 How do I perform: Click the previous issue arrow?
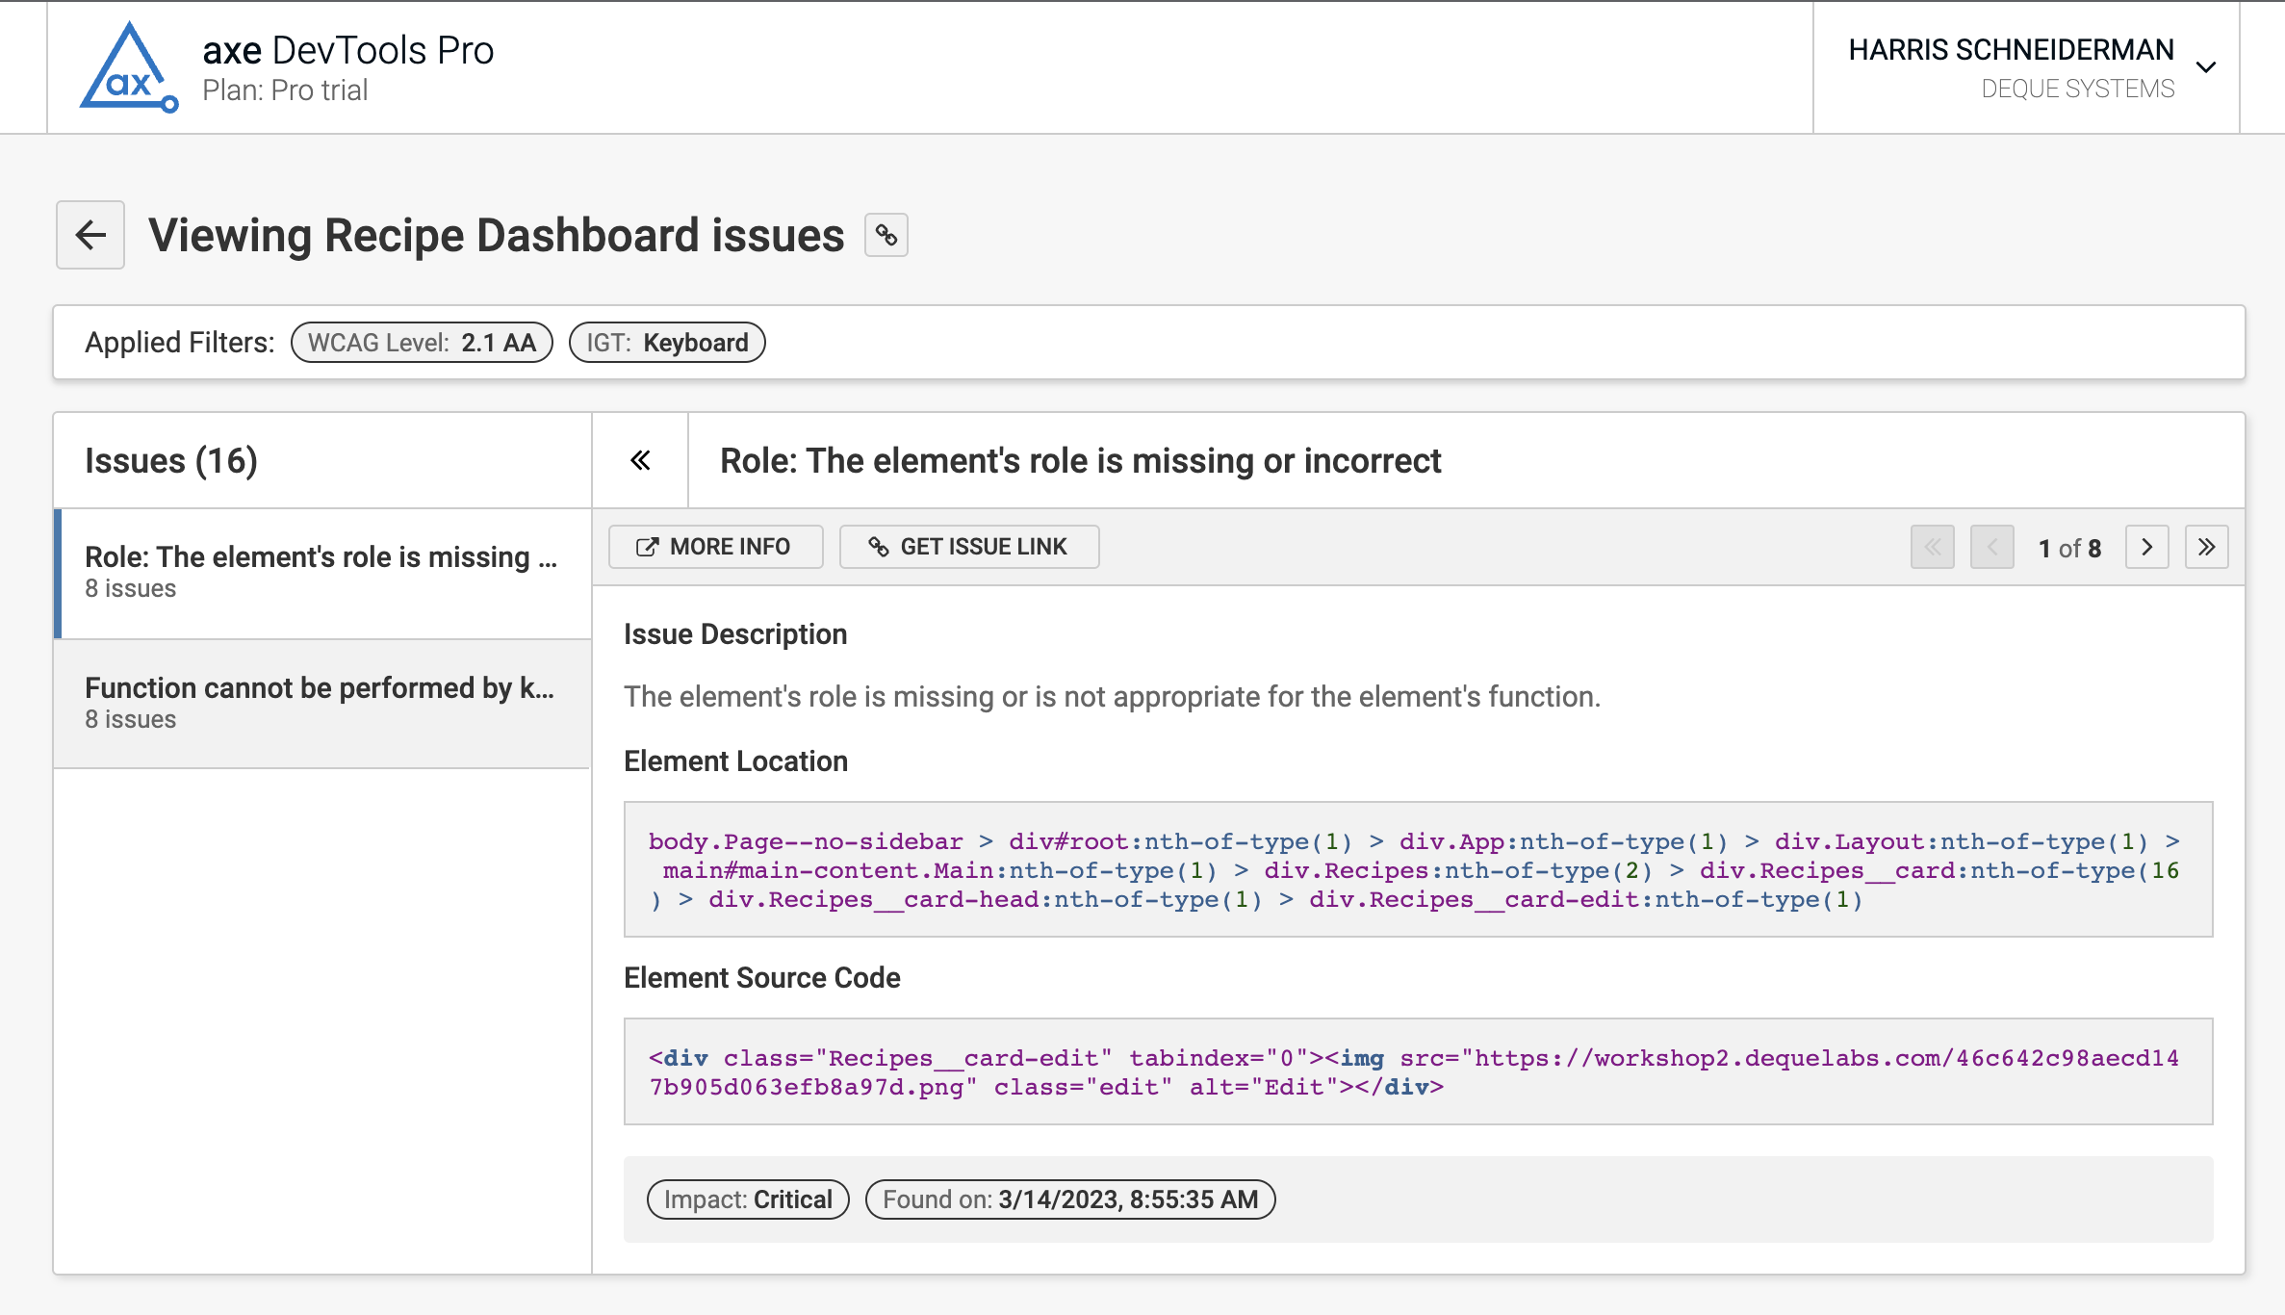[1992, 547]
